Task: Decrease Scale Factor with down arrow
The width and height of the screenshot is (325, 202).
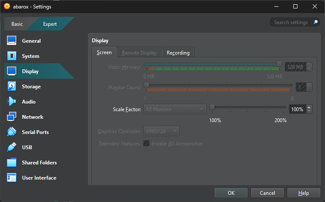Action: point(309,111)
